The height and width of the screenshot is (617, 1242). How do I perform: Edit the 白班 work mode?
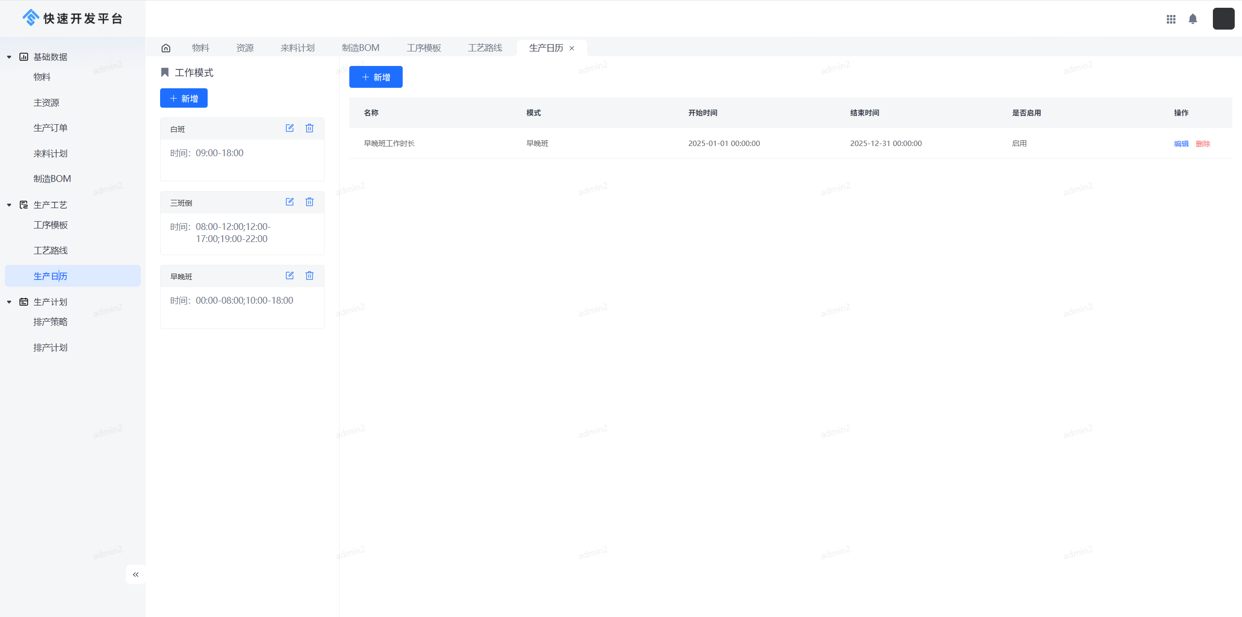point(290,128)
